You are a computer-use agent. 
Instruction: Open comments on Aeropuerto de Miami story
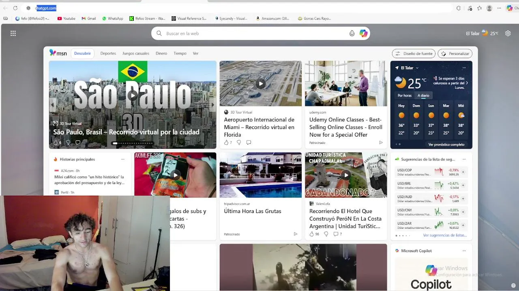pos(249,142)
